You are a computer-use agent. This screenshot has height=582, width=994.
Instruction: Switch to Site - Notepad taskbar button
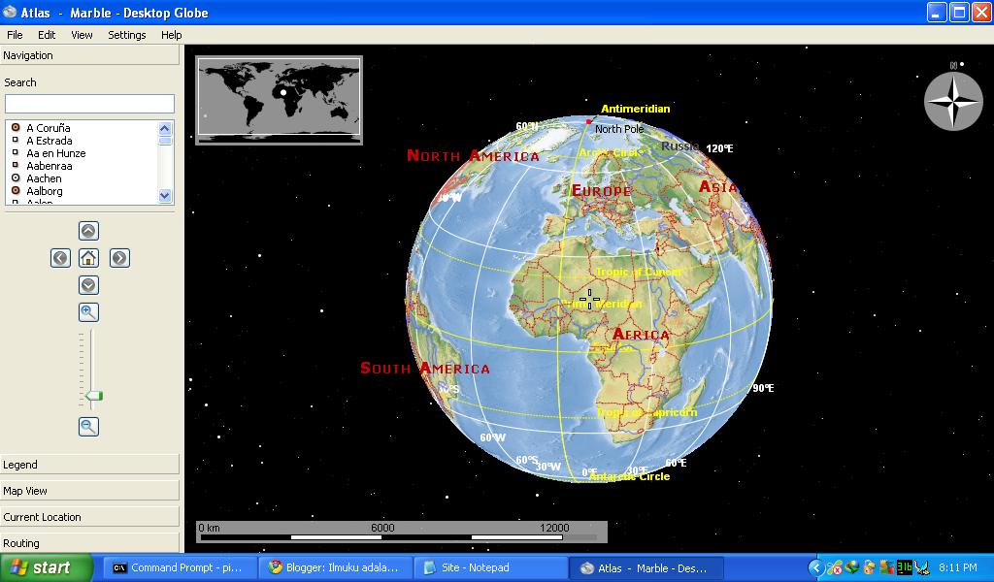tap(490, 568)
